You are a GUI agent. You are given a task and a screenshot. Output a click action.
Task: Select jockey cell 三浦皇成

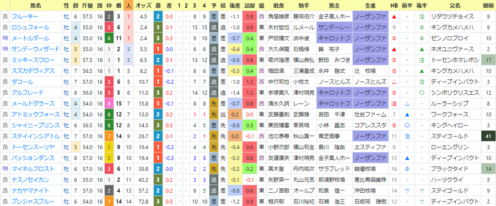point(304,71)
